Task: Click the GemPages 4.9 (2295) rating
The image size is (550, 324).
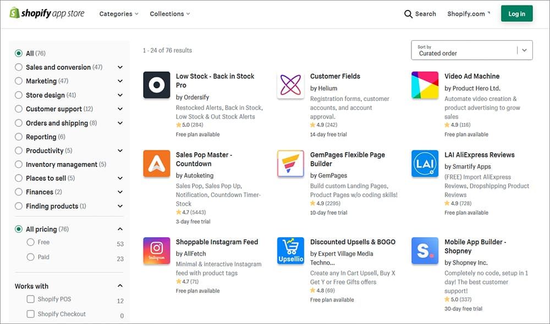Action: point(325,203)
